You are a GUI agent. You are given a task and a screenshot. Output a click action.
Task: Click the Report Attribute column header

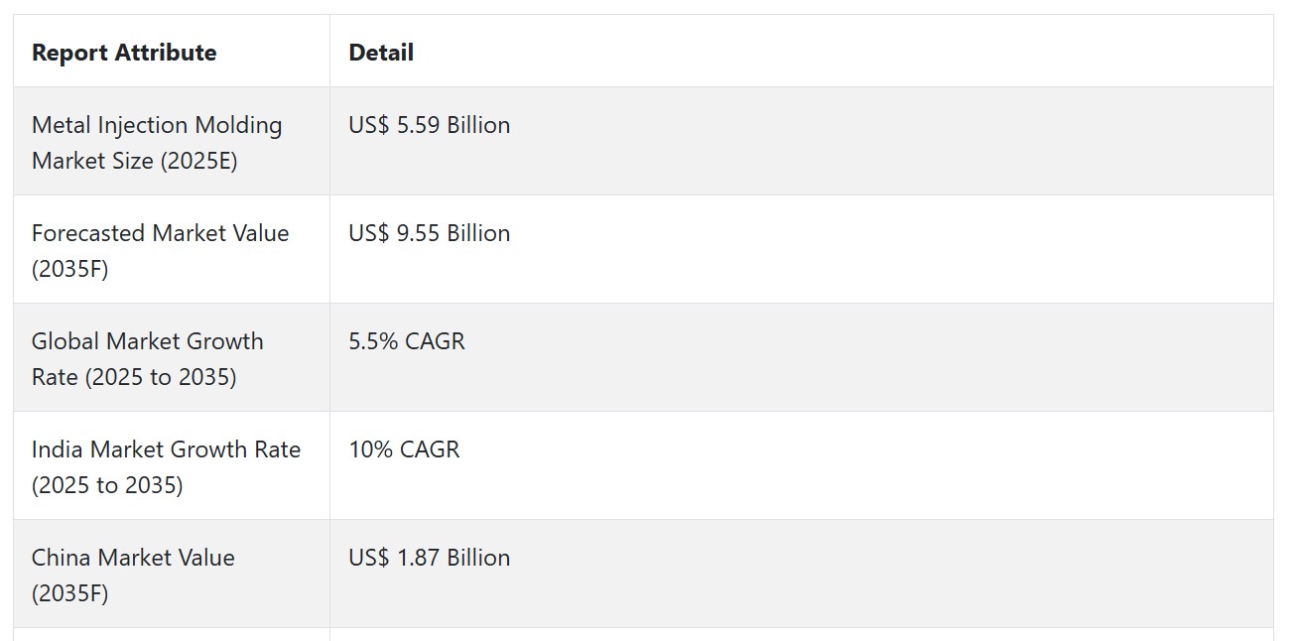coord(124,53)
